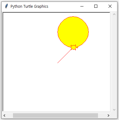The image size is (119, 120).
Task: Click the horizontal scrollbar right arrow
Action: (108, 115)
